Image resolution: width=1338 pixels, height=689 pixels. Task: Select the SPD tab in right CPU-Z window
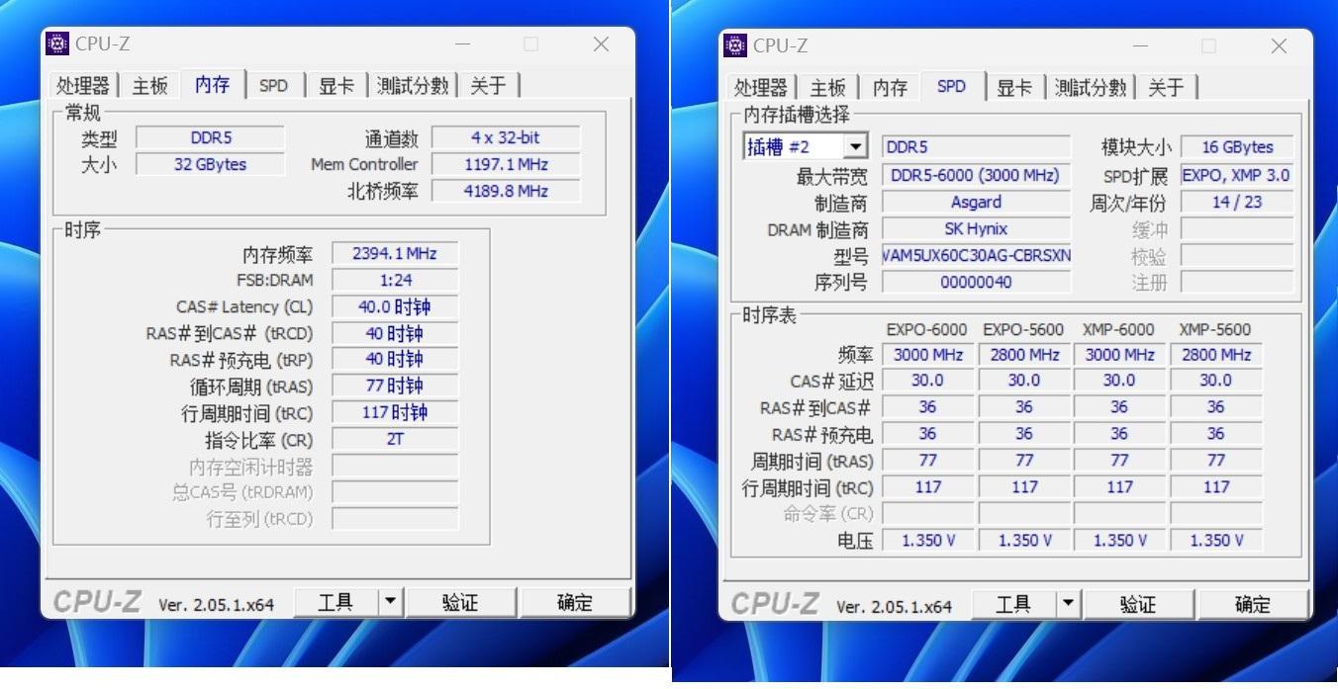click(x=951, y=86)
